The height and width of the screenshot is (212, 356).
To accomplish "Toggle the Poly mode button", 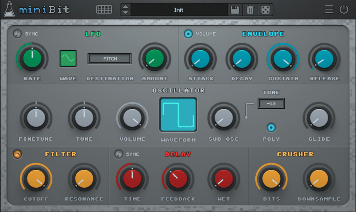I will coord(271,128).
